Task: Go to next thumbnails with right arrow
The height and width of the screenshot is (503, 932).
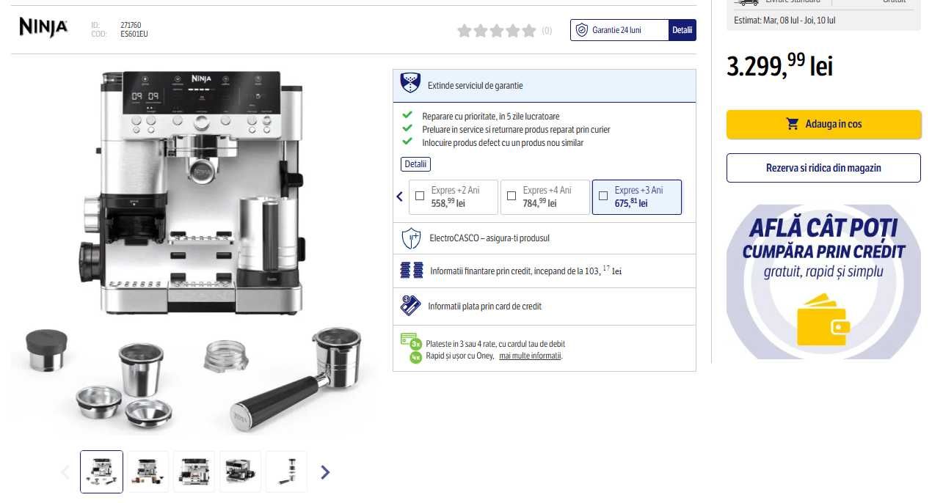Action: [325, 472]
